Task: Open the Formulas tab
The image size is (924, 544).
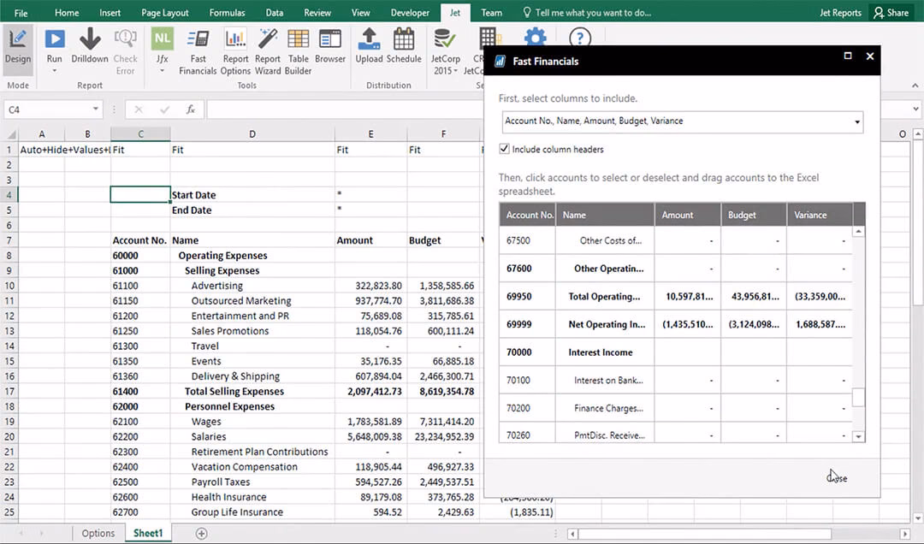Action: [227, 12]
